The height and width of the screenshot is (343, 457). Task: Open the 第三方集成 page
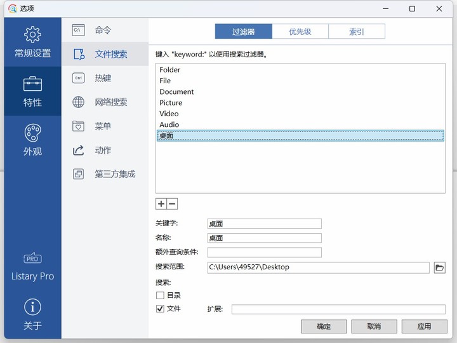(x=114, y=174)
